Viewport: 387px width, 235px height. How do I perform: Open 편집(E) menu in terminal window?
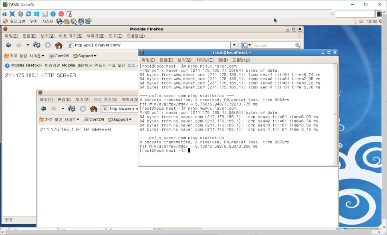tap(166, 60)
